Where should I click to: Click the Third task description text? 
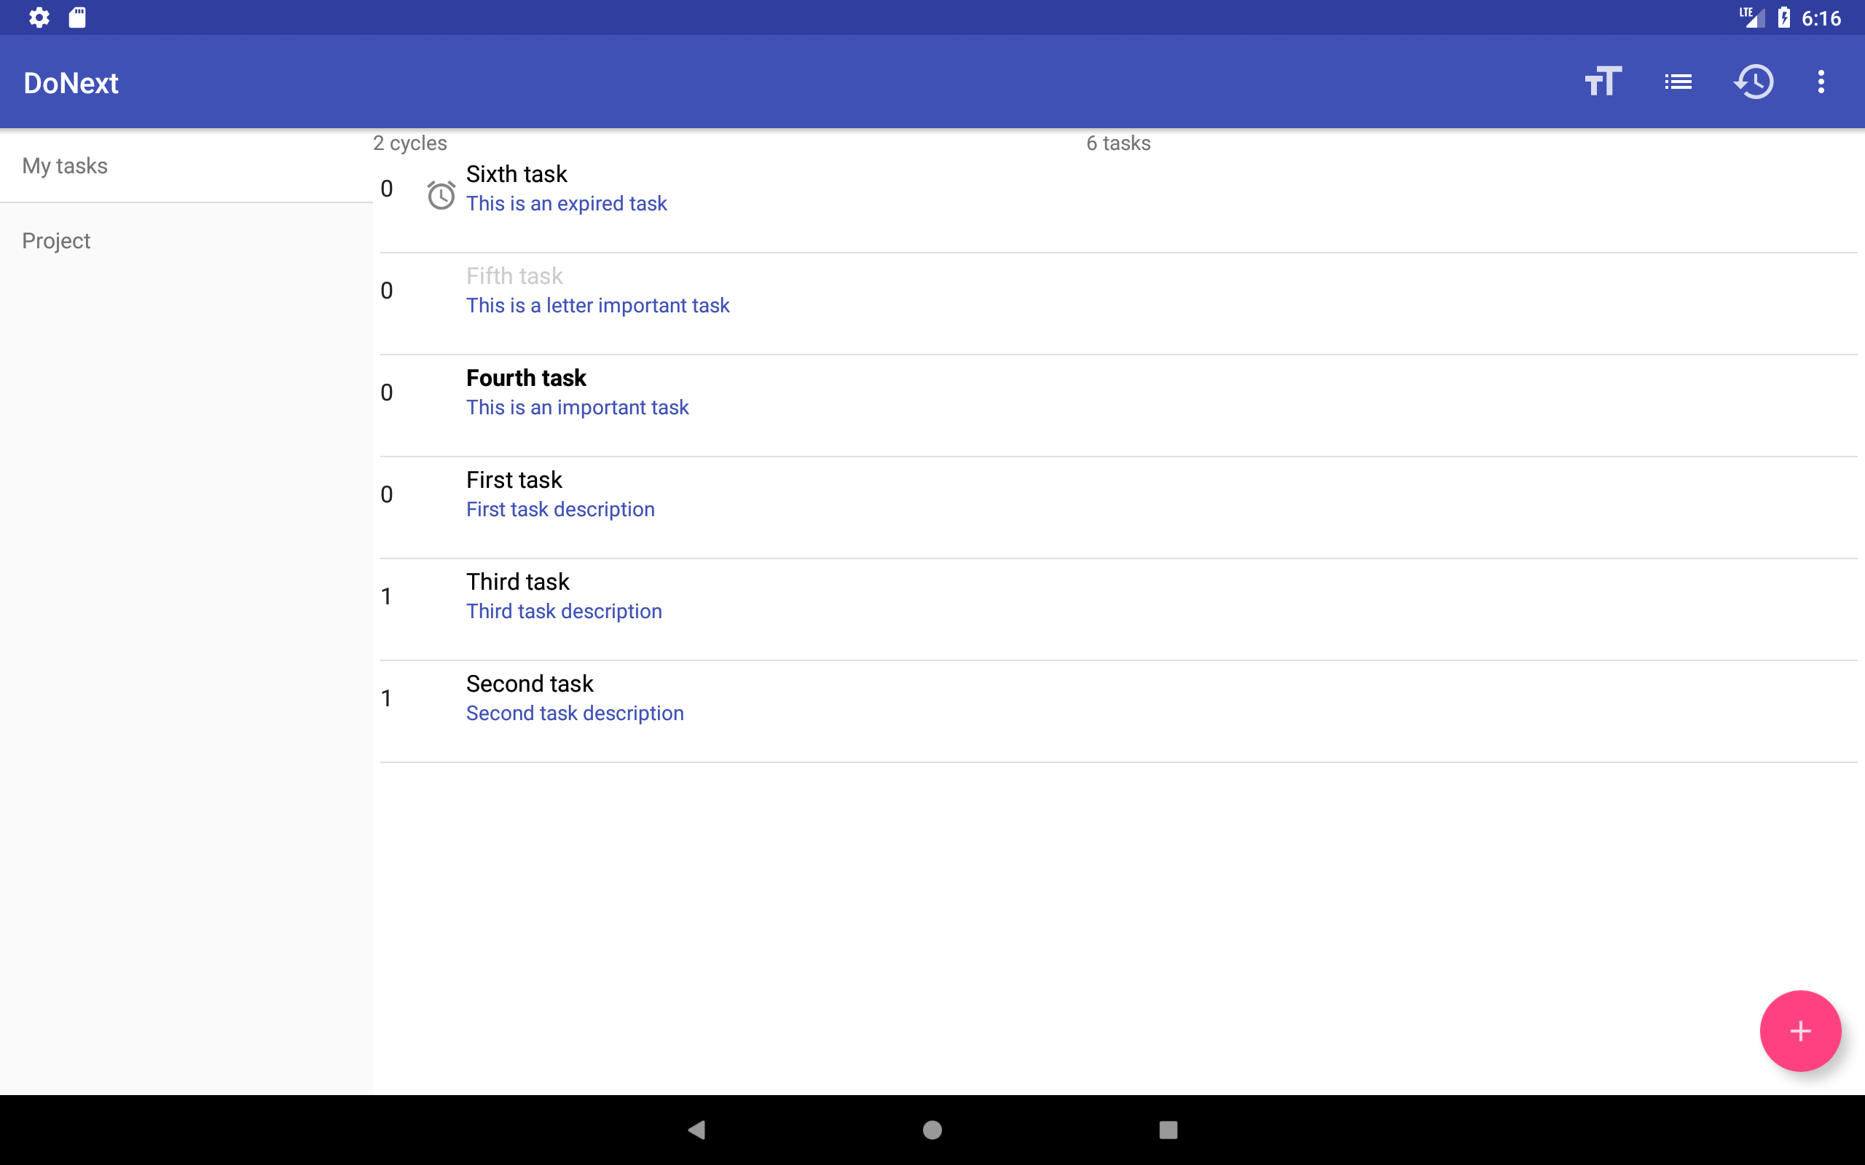[x=563, y=611]
